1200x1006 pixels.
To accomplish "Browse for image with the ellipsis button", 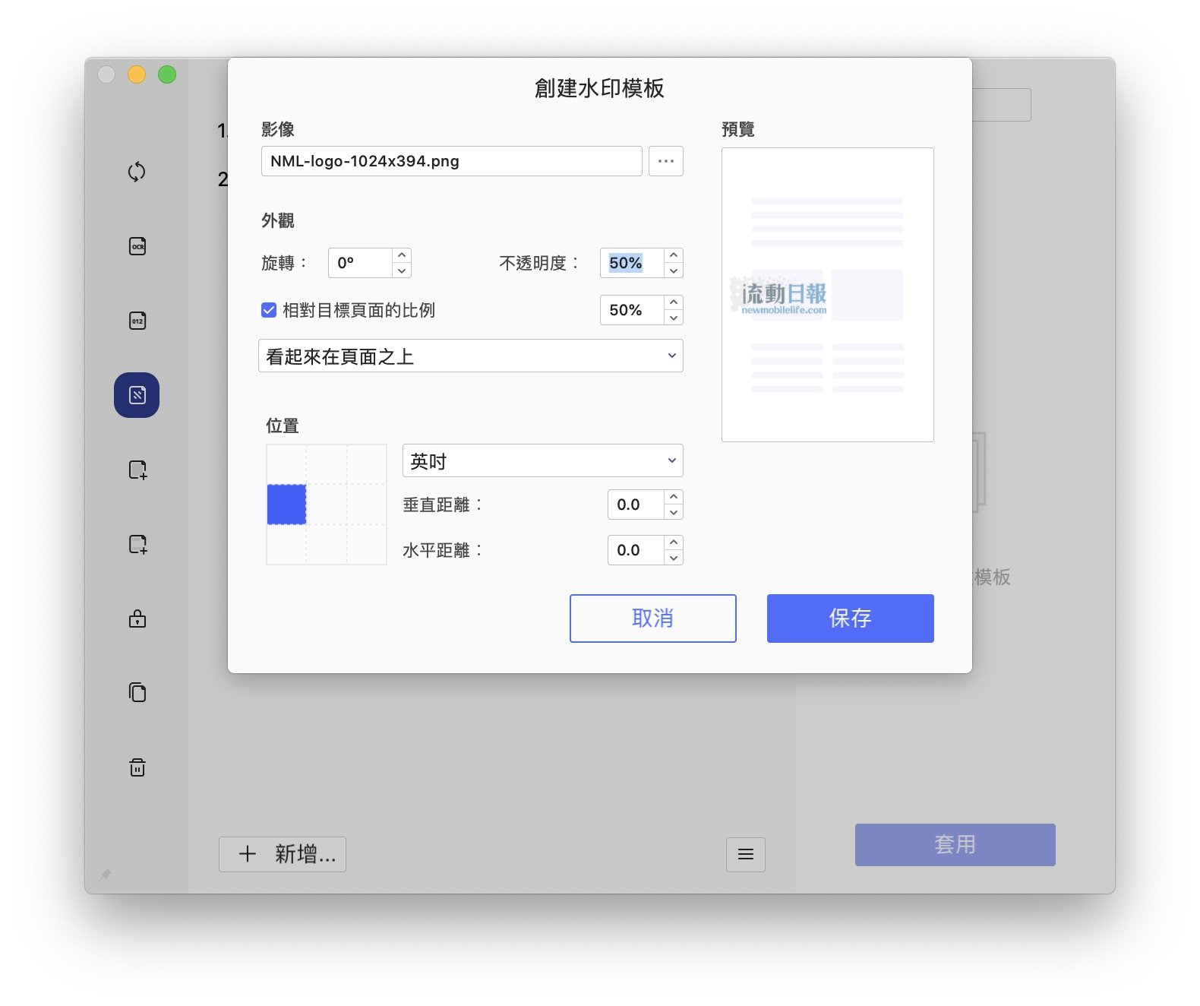I will (666, 161).
